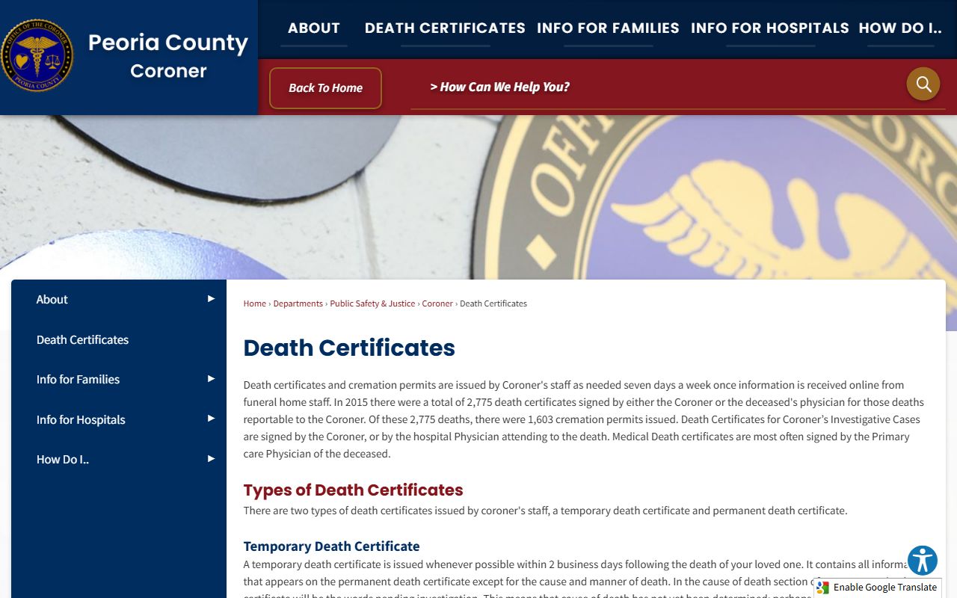Open HOW DO I.. top menu
This screenshot has height=598, width=957.
point(900,28)
